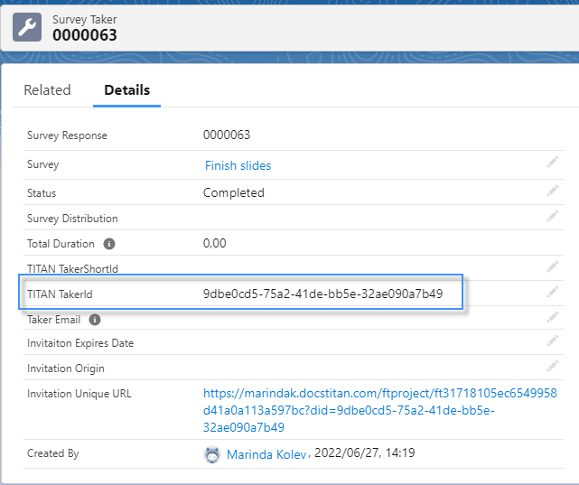
Task: Switch to the Related tab
Action: coord(47,90)
